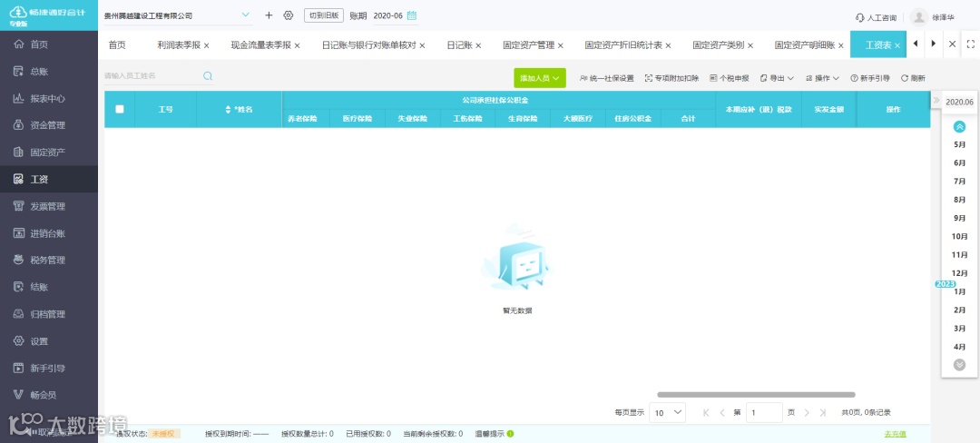This screenshot has height=443, width=980.
Task: Click the plus icon beside company name
Action: click(x=269, y=15)
